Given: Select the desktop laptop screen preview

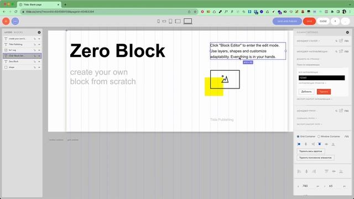Looking at the screenshot, I should (188, 21).
